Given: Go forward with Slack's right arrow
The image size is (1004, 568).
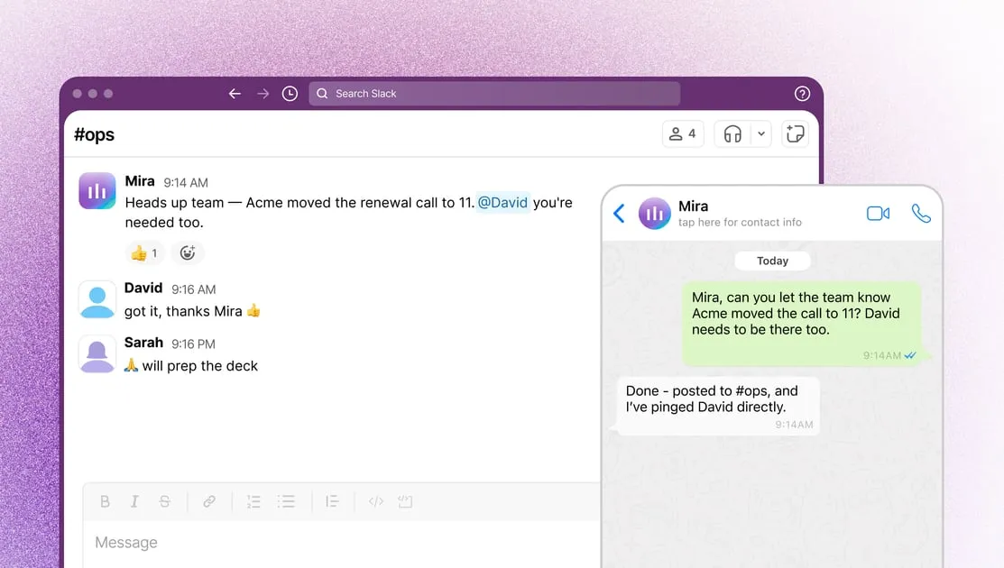Looking at the screenshot, I should click(263, 94).
